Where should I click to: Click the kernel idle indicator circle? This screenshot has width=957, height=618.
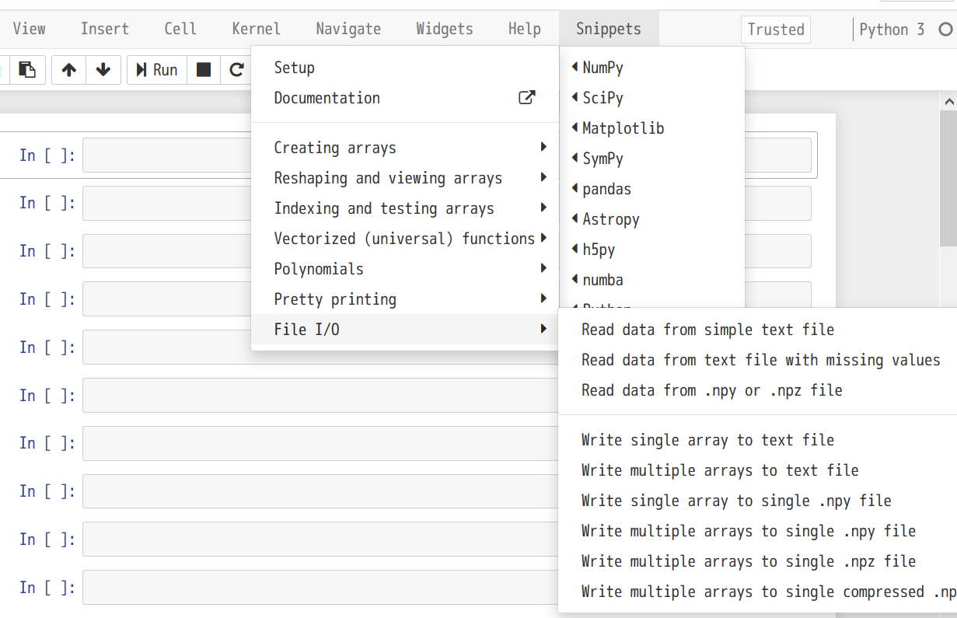tap(945, 30)
